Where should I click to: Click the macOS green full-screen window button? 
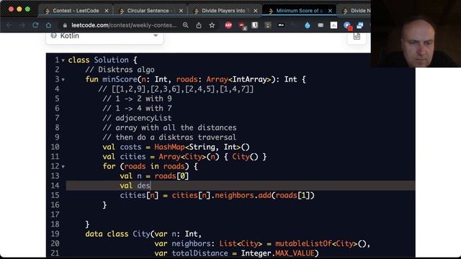pyautogui.click(x=27, y=9)
